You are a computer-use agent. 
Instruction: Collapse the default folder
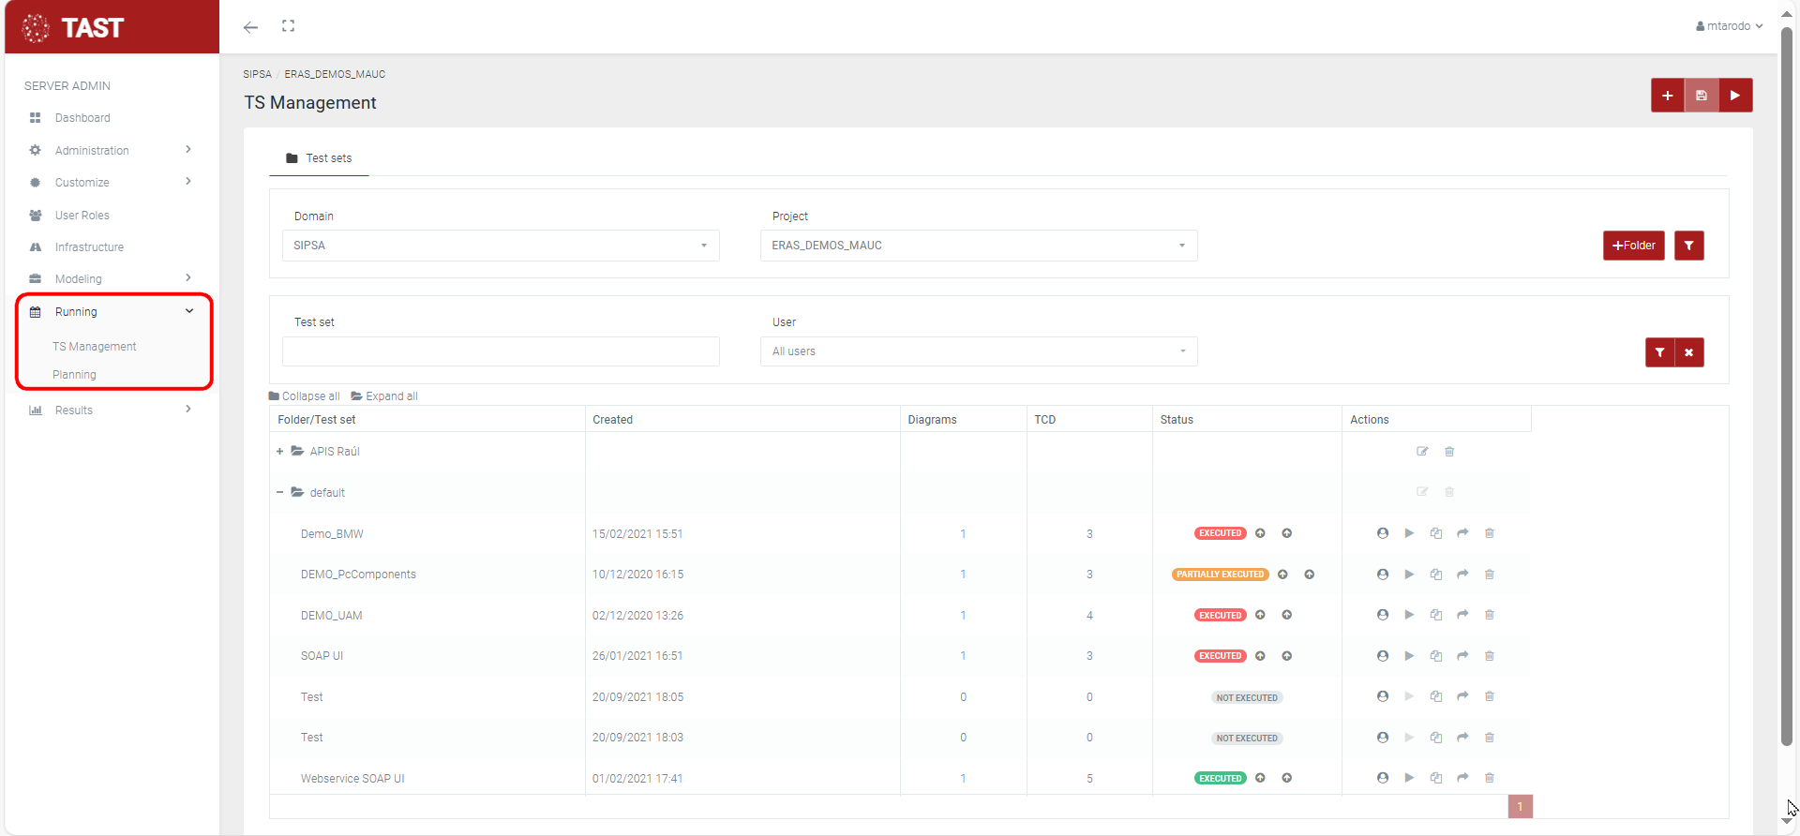pyautogui.click(x=279, y=493)
